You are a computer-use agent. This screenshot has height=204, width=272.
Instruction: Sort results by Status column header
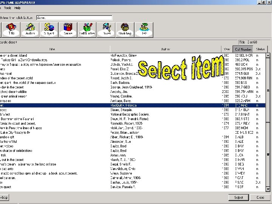coord(260,49)
